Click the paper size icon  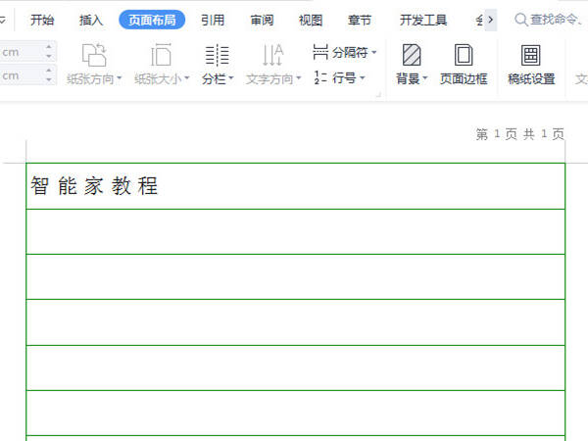pos(162,55)
